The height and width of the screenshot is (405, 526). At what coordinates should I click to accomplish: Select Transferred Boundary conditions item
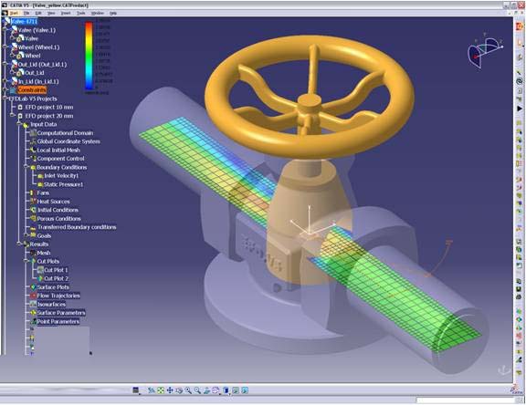click(77, 227)
